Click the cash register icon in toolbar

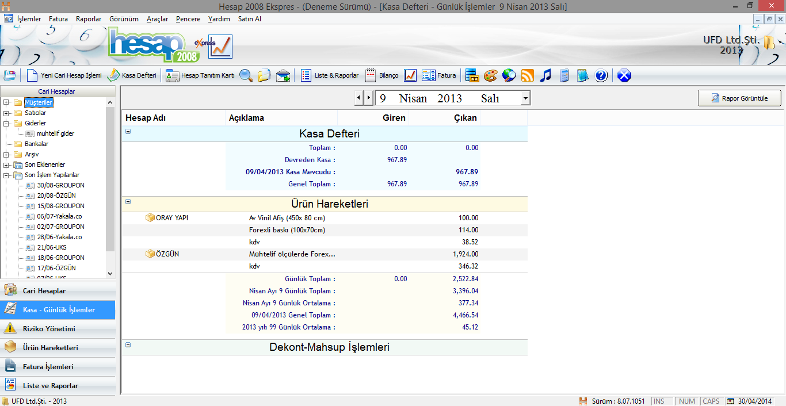[x=472, y=75]
